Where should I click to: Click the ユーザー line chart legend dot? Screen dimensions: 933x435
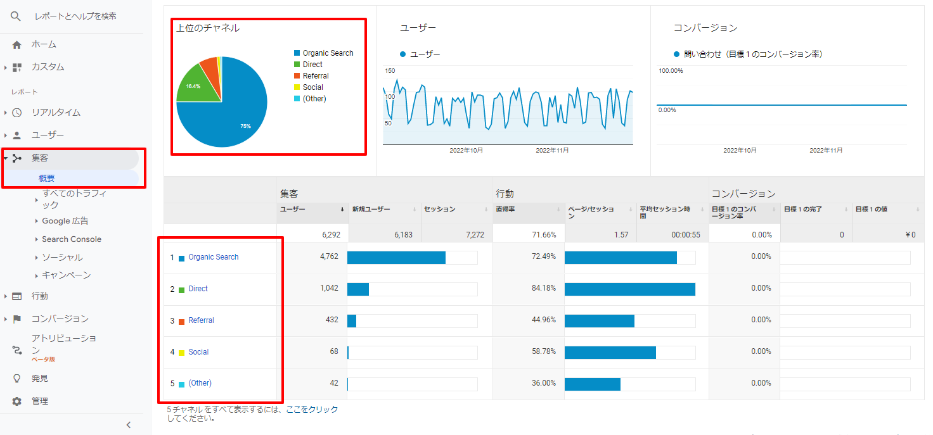402,54
